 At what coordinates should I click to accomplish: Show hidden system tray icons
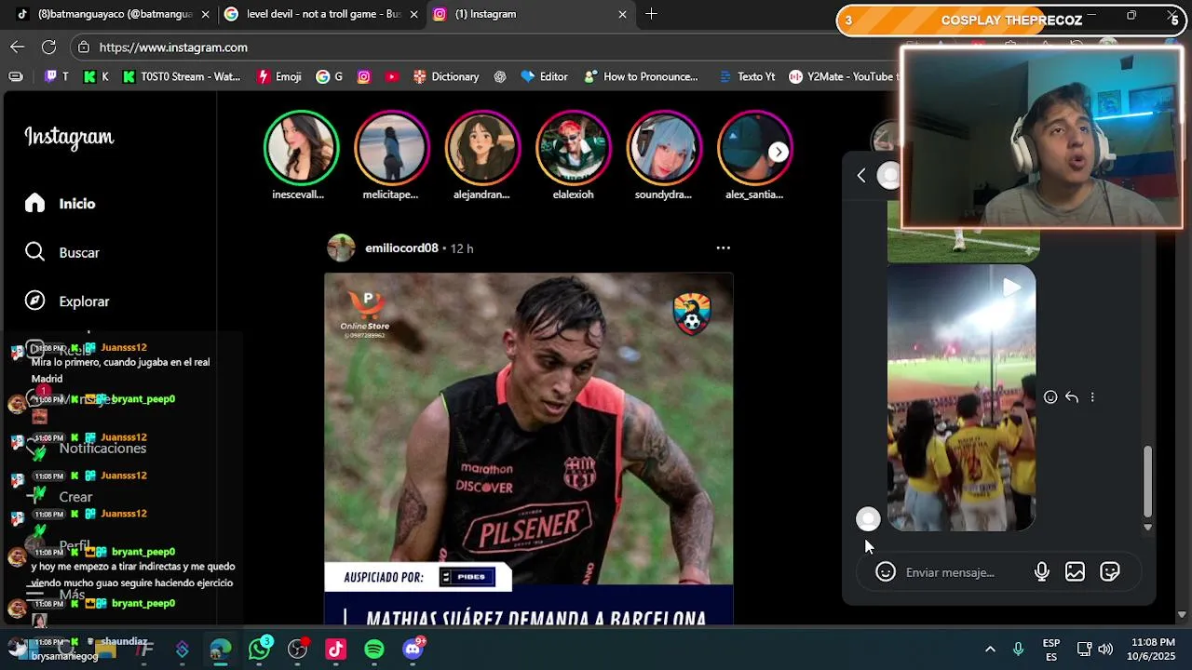coord(990,650)
